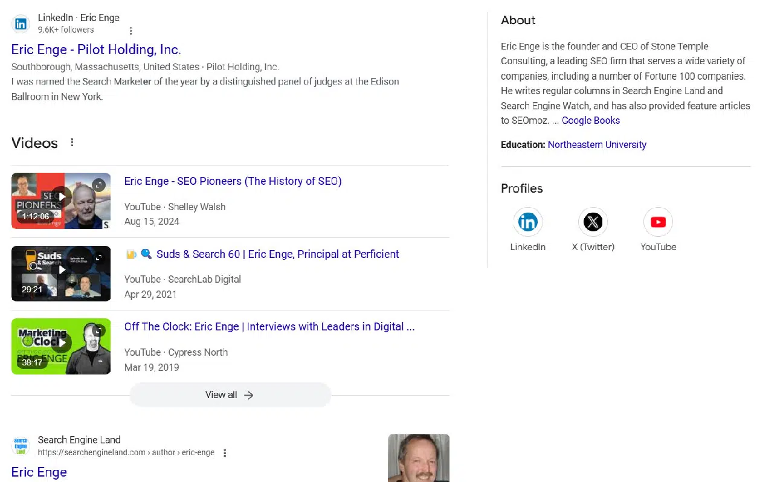
Task: Click the 9.6K+ followers text
Action: [x=66, y=30]
